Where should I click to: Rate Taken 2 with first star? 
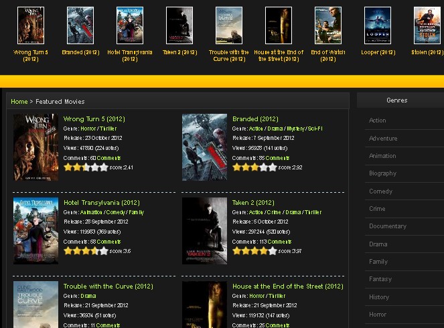click(236, 251)
